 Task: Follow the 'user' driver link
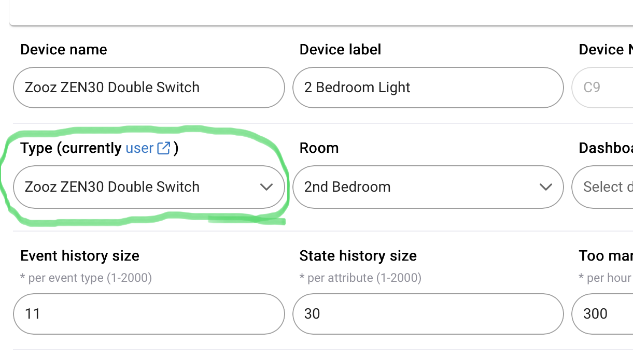point(139,148)
